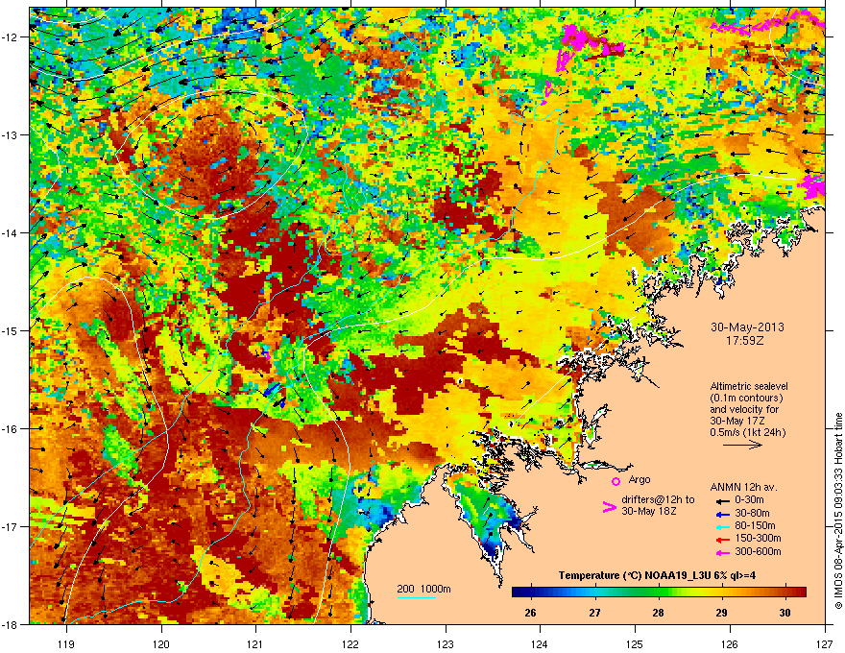This screenshot has width=845, height=653.
Task: Click the longitude axis label 120
Action: click(x=161, y=643)
